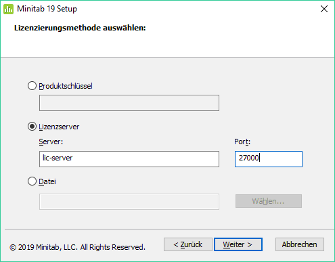Focus the product key text field
Screen dimensions: 335x262
coord(129,103)
